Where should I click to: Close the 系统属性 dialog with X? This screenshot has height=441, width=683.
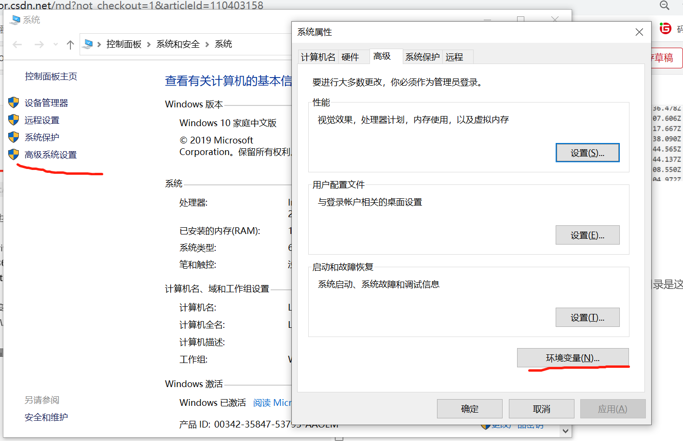coord(639,32)
